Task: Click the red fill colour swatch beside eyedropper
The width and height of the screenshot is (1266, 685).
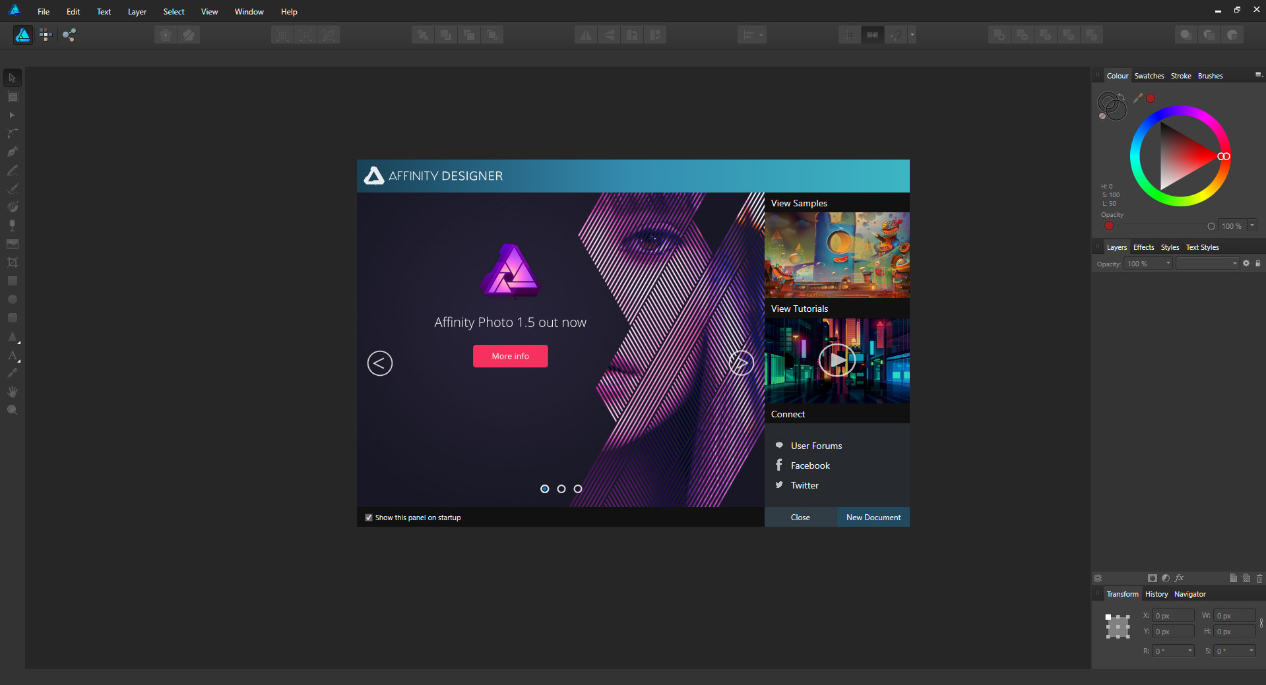Action: tap(1151, 98)
